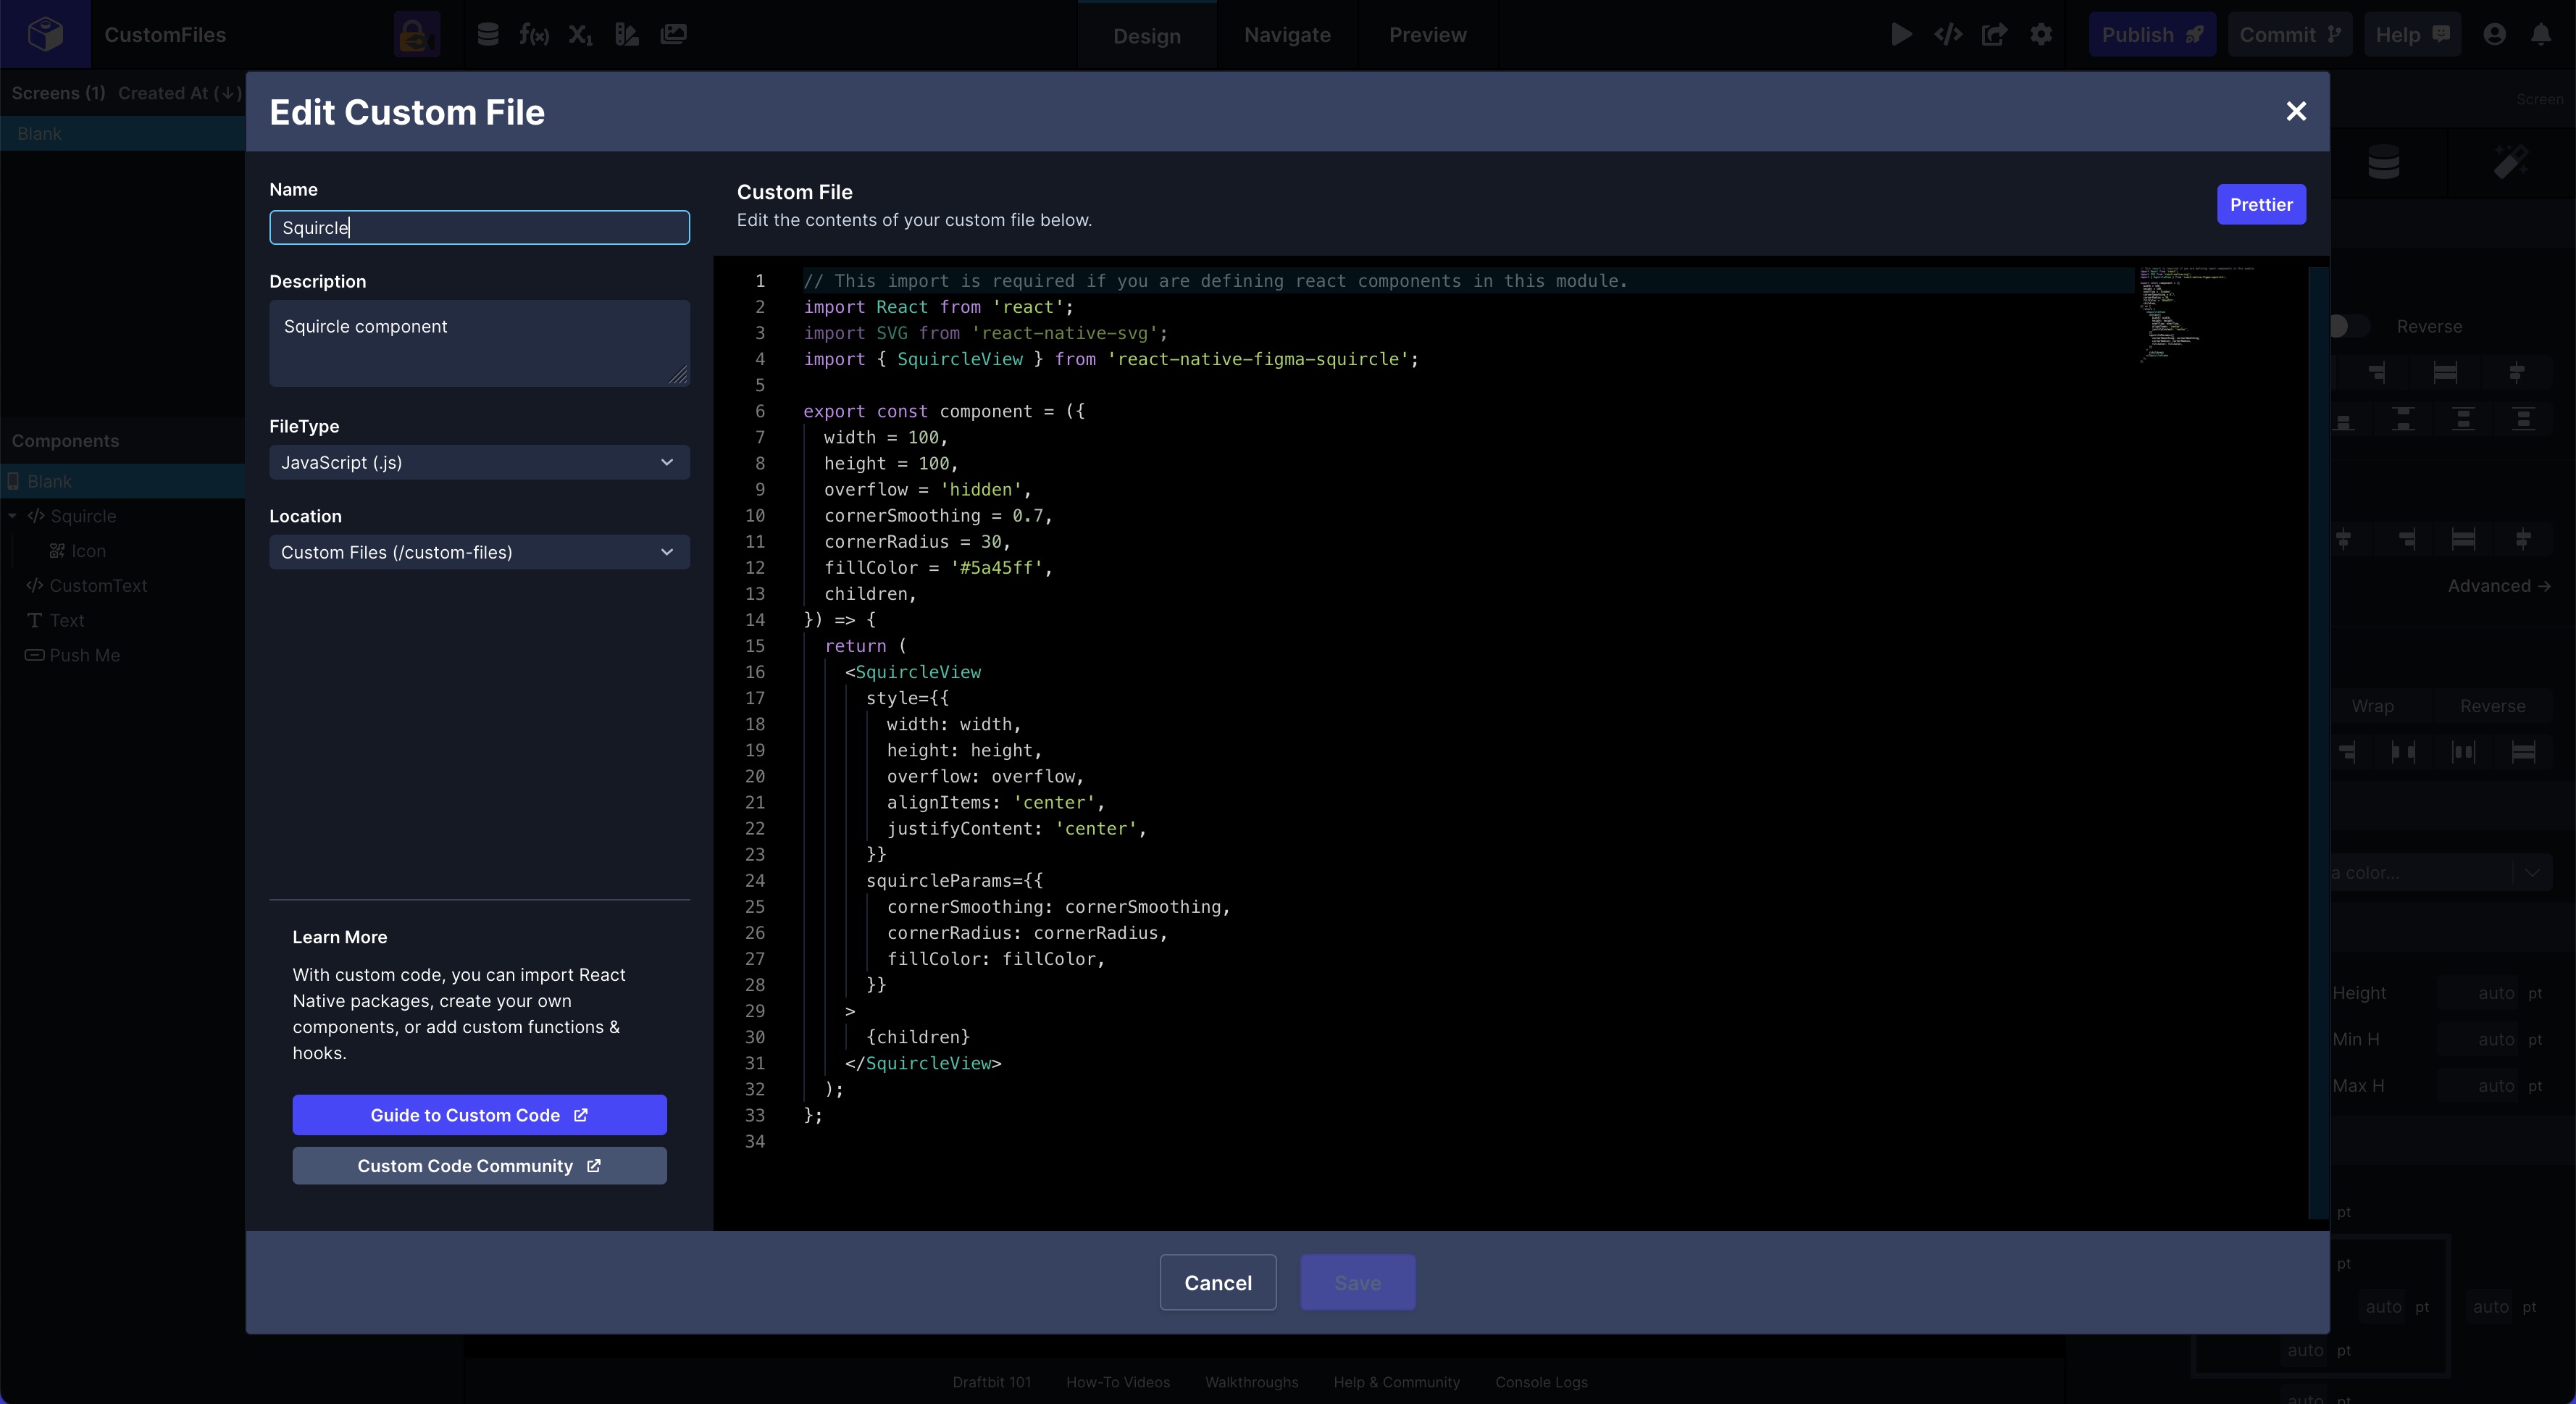
Task: Click the Cancel button
Action: [x=1218, y=1282]
